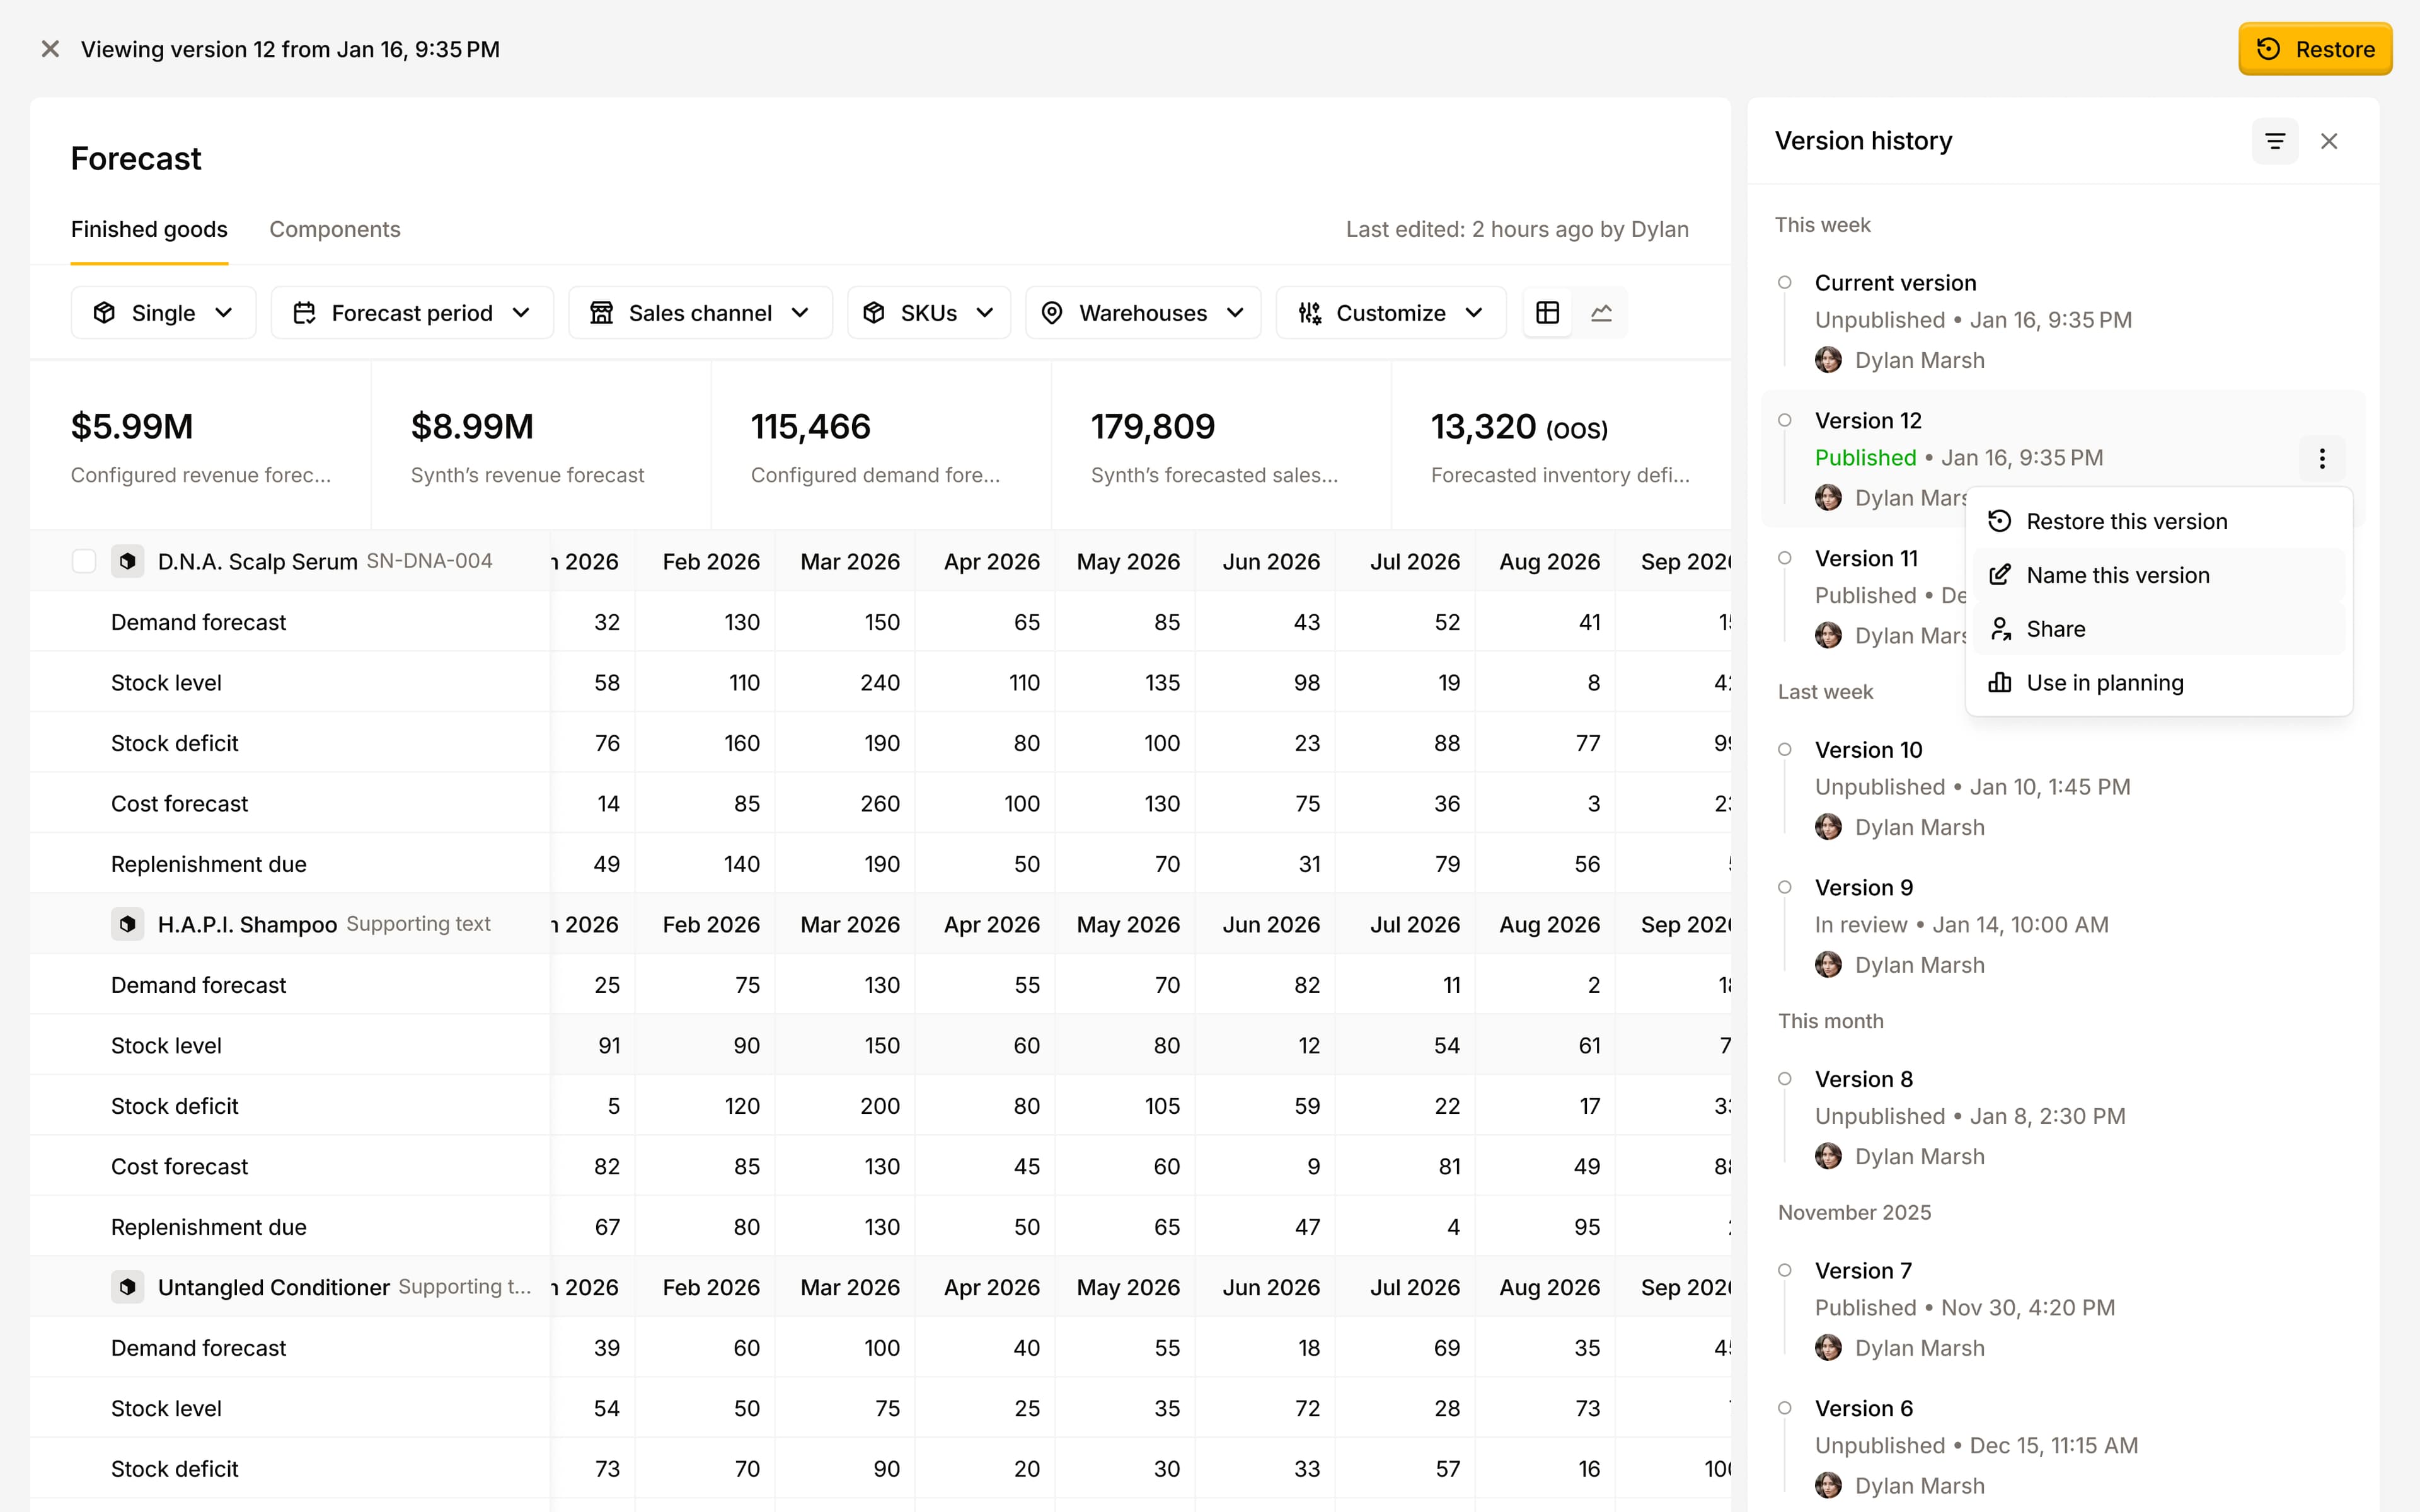Switch to the Components tab

pos(334,229)
